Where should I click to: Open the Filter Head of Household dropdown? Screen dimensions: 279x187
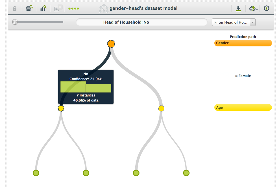pyautogui.click(x=234, y=22)
